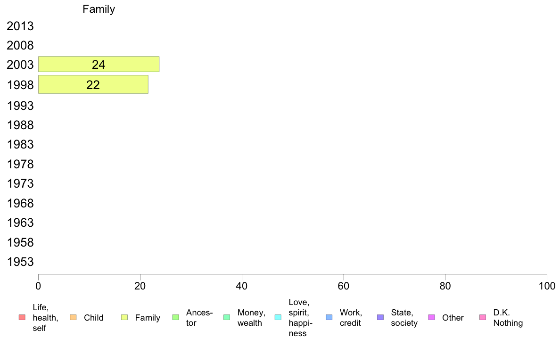Viewport: 560px width, 347px height.
Task: Select the Family chart title
Action: 99,9
